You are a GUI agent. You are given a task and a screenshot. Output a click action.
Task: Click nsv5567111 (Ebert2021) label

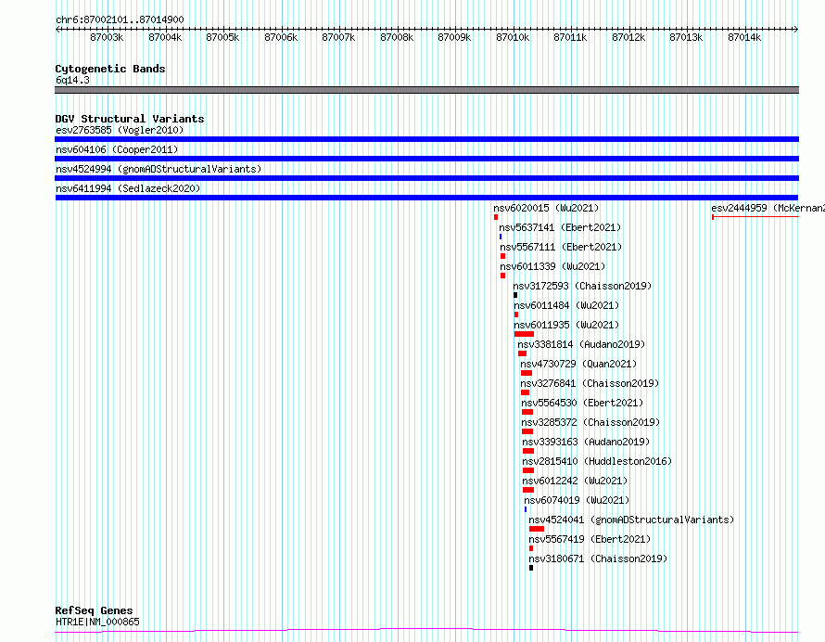tap(561, 247)
